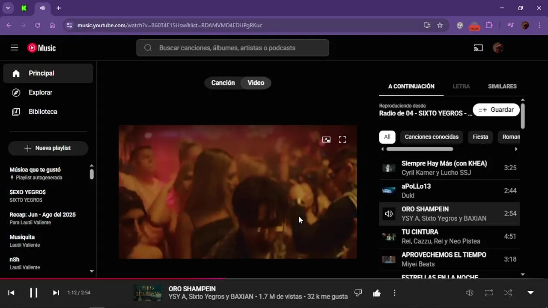Click Guardar to save the queue
Screen dimensions: 548x308
tap(496, 110)
